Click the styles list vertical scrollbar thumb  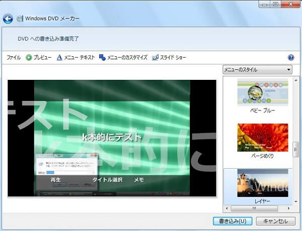295,150
